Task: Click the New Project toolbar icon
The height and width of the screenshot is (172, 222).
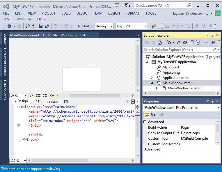Action: (x=28, y=26)
